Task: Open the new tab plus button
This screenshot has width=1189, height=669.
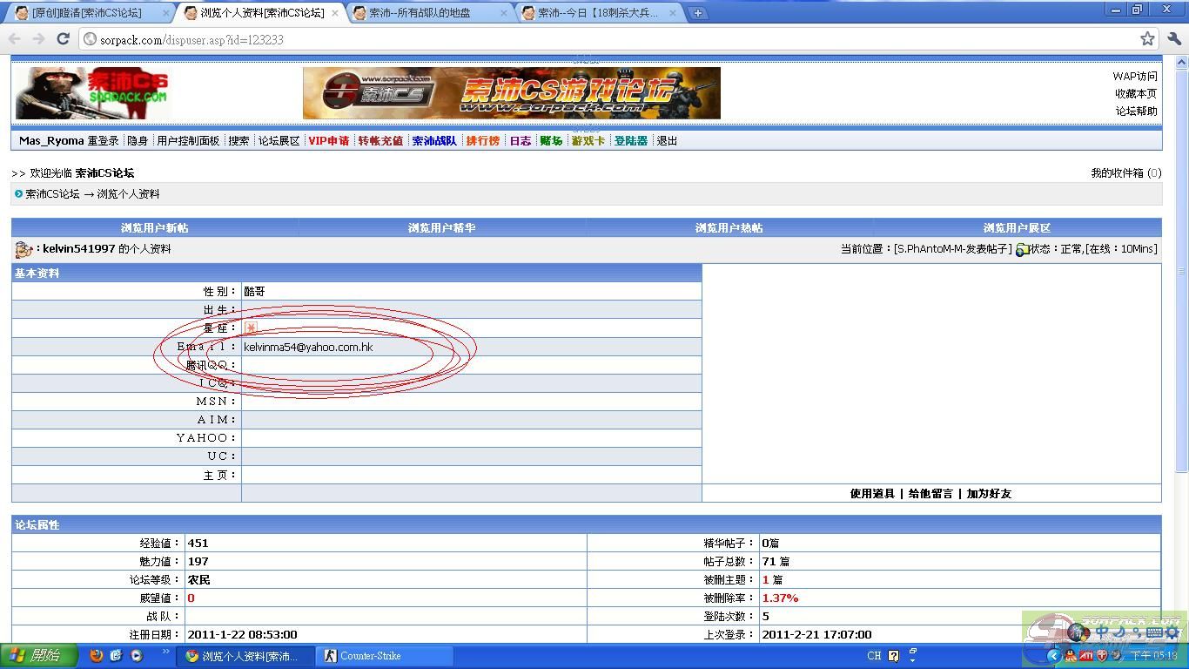Action: tap(697, 13)
